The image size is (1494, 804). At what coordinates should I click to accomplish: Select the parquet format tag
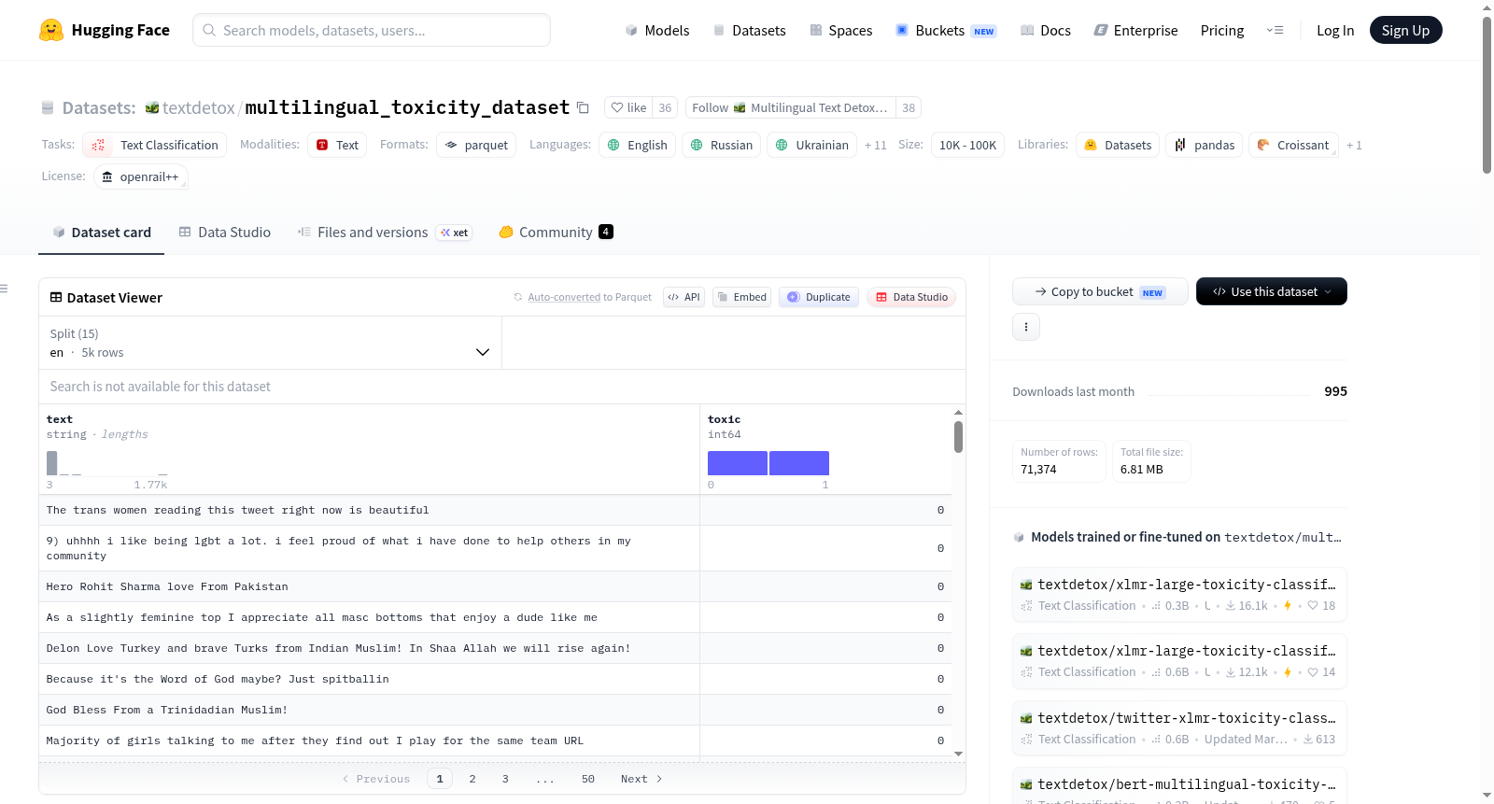476,145
